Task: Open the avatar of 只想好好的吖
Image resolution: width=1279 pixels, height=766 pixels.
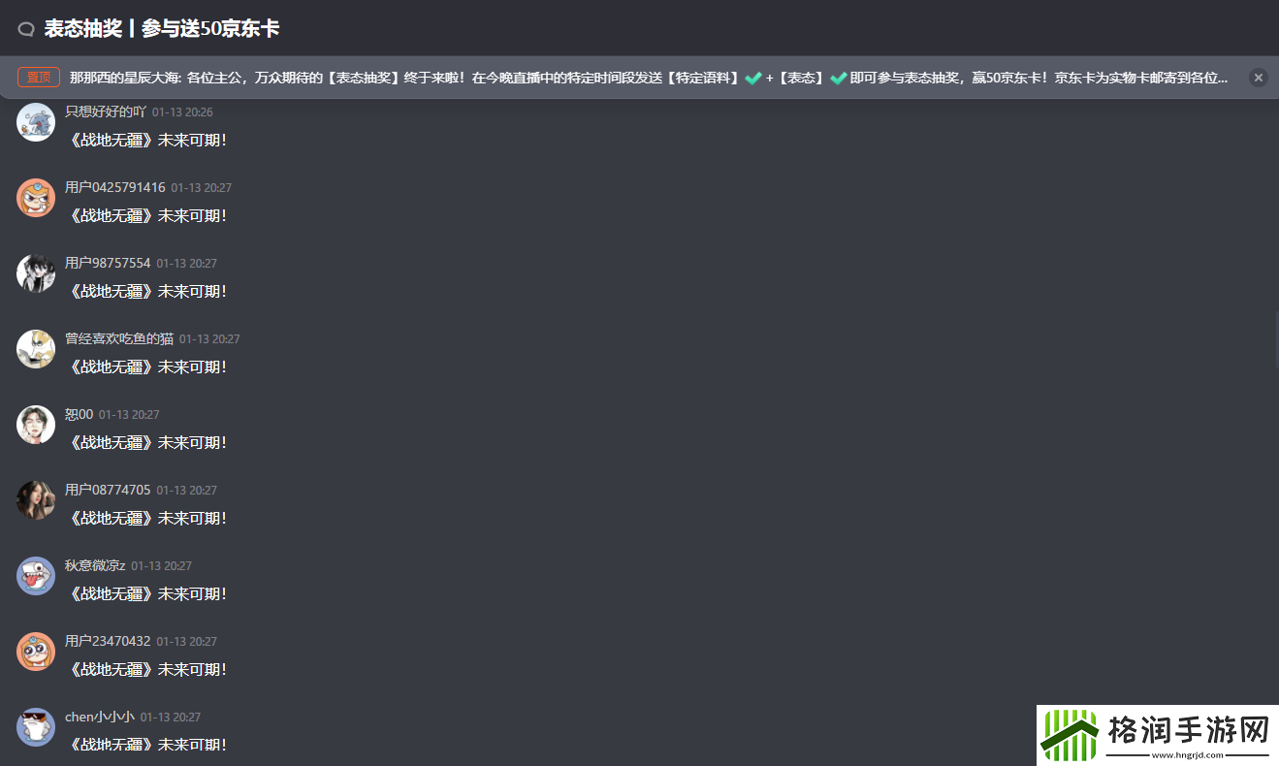Action: tap(36, 122)
